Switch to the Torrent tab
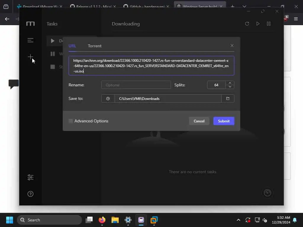 pyautogui.click(x=94, y=46)
